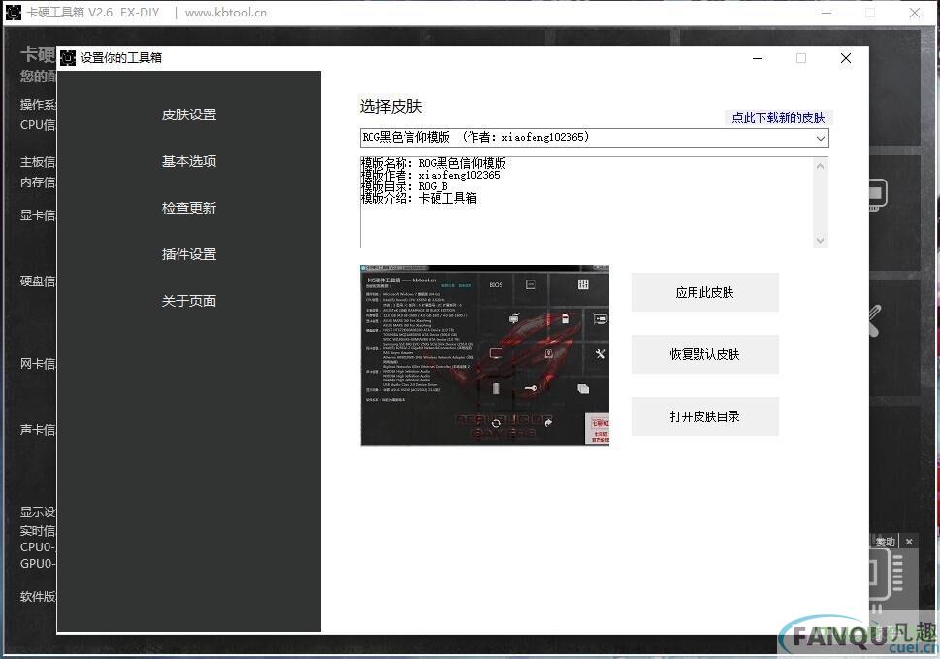Screen dimensions: 940x659
Task: Close the 卡硬工具箱 main window
Action: pyautogui.click(x=915, y=13)
